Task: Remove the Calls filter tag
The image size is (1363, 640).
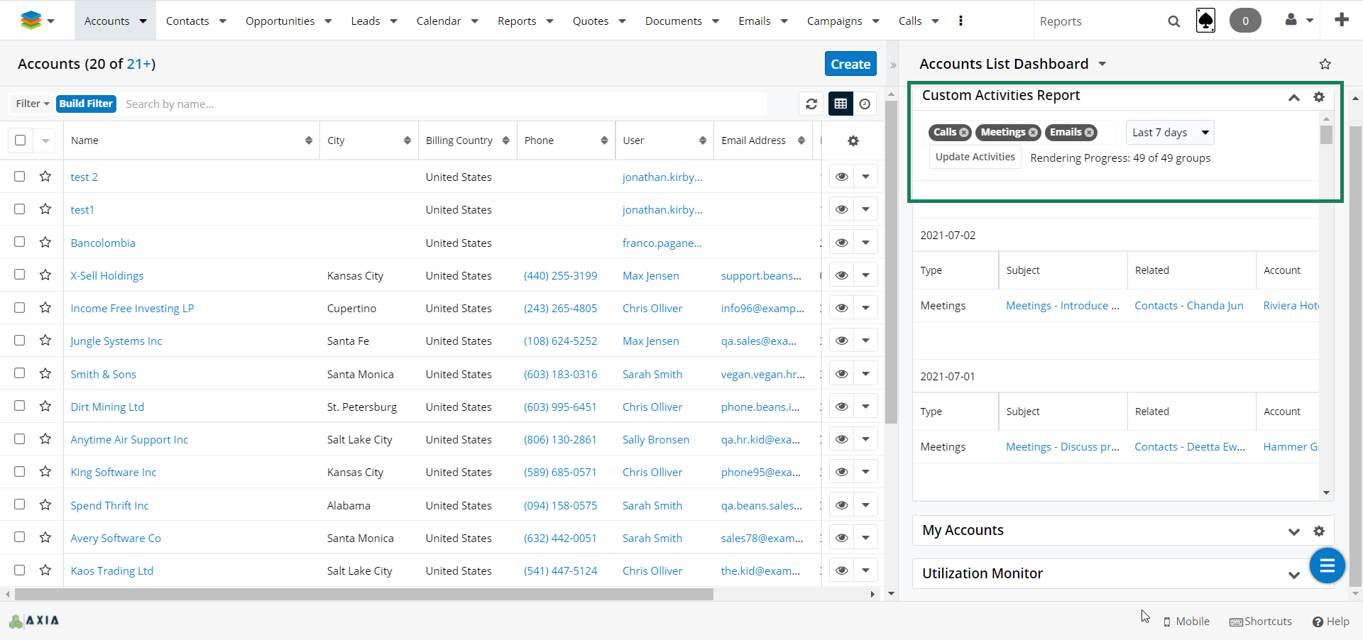Action: click(x=963, y=133)
